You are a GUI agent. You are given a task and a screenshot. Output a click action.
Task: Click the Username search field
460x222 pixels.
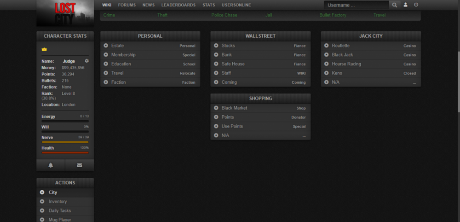356,5
